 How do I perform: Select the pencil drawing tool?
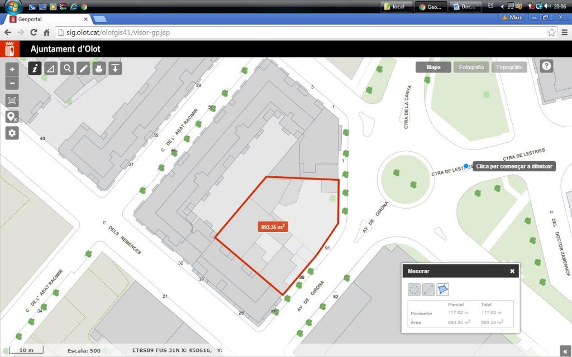pos(83,68)
